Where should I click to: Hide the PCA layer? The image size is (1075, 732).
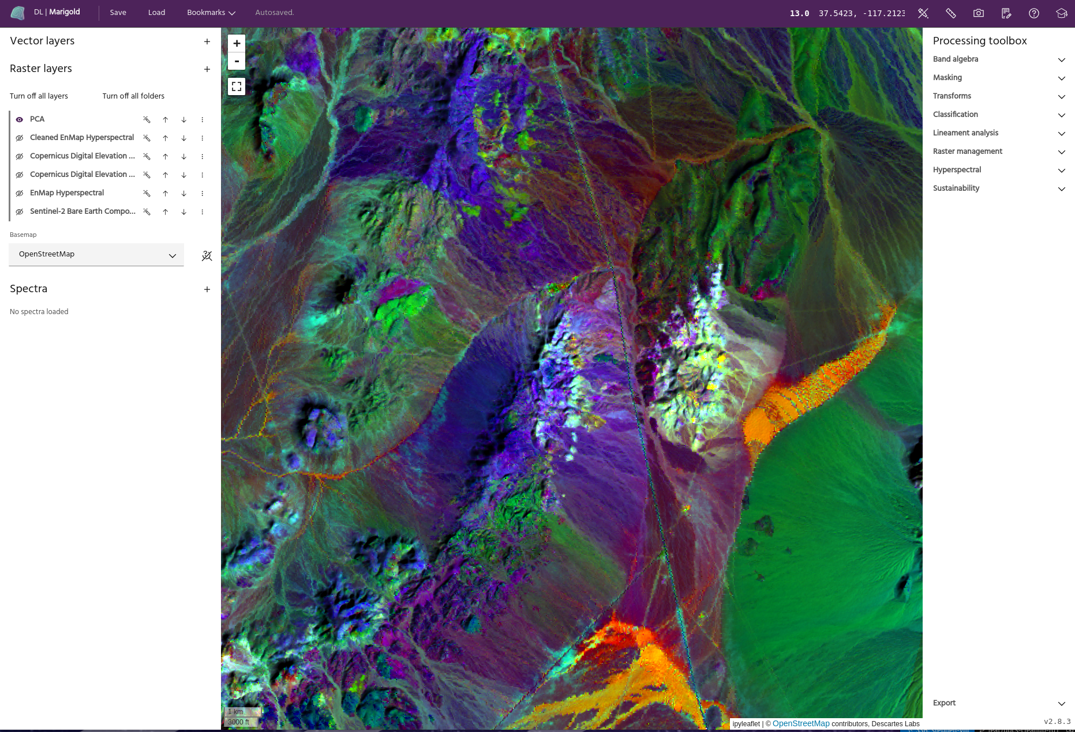[20, 120]
